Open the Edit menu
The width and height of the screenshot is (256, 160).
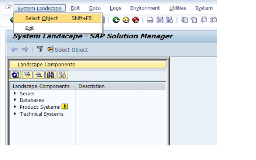[75, 8]
